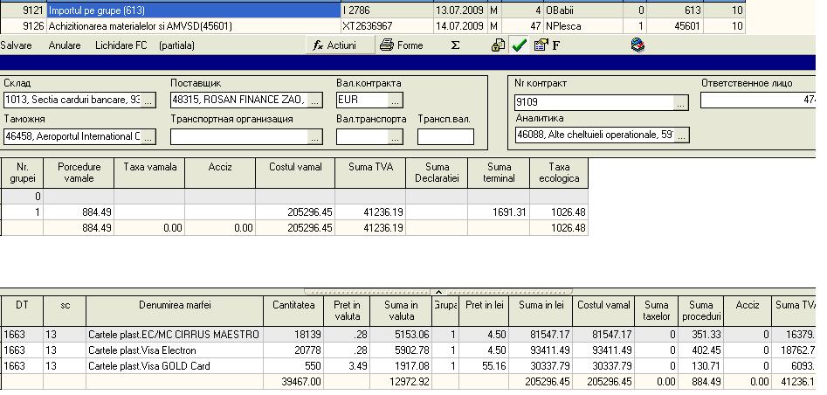This screenshot has width=827, height=395.
Task: Open lookup for Аналитика field
Action: pyautogui.click(x=681, y=135)
